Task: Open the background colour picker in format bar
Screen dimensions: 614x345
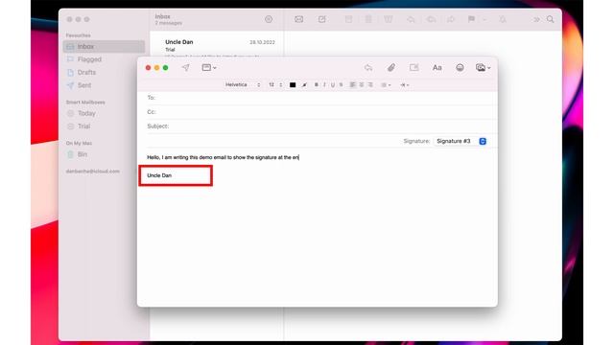Action: (x=304, y=85)
